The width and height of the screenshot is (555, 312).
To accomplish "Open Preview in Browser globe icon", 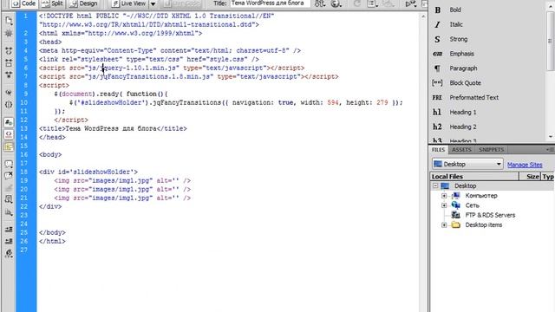I will point(336,3).
